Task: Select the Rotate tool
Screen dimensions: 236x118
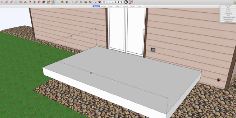Action: click(39, 2)
